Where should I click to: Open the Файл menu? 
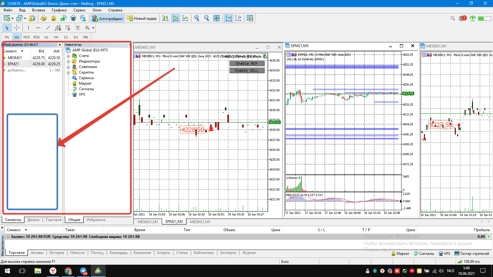click(8, 10)
